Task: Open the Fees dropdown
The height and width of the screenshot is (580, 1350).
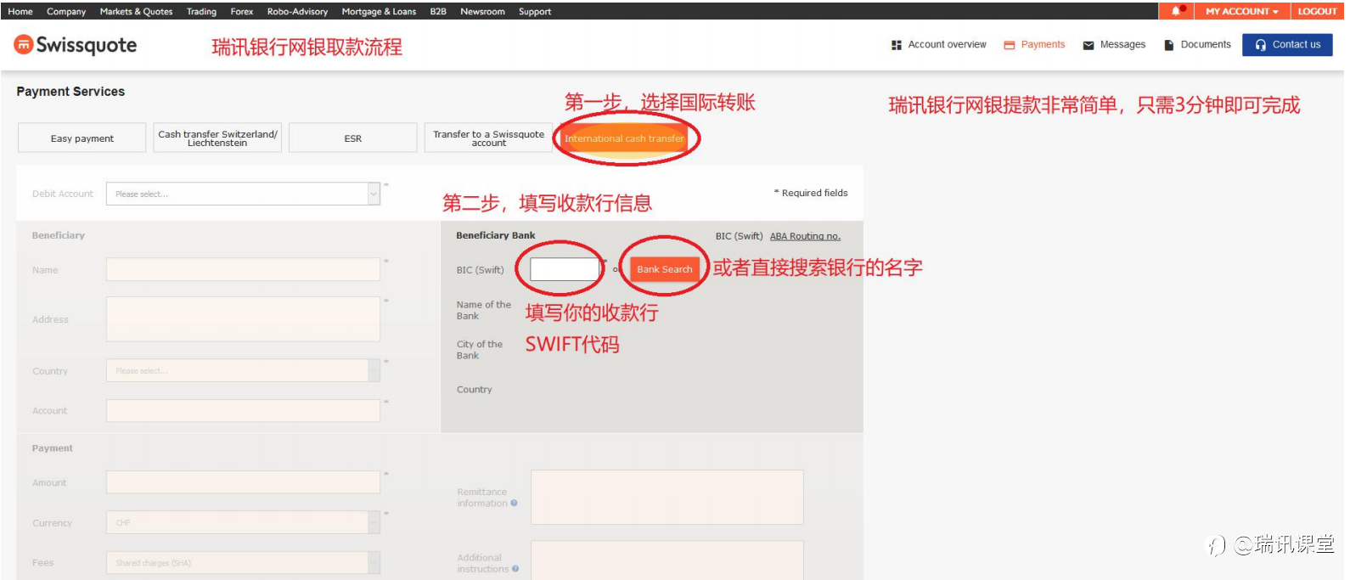Action: pyautogui.click(x=243, y=562)
